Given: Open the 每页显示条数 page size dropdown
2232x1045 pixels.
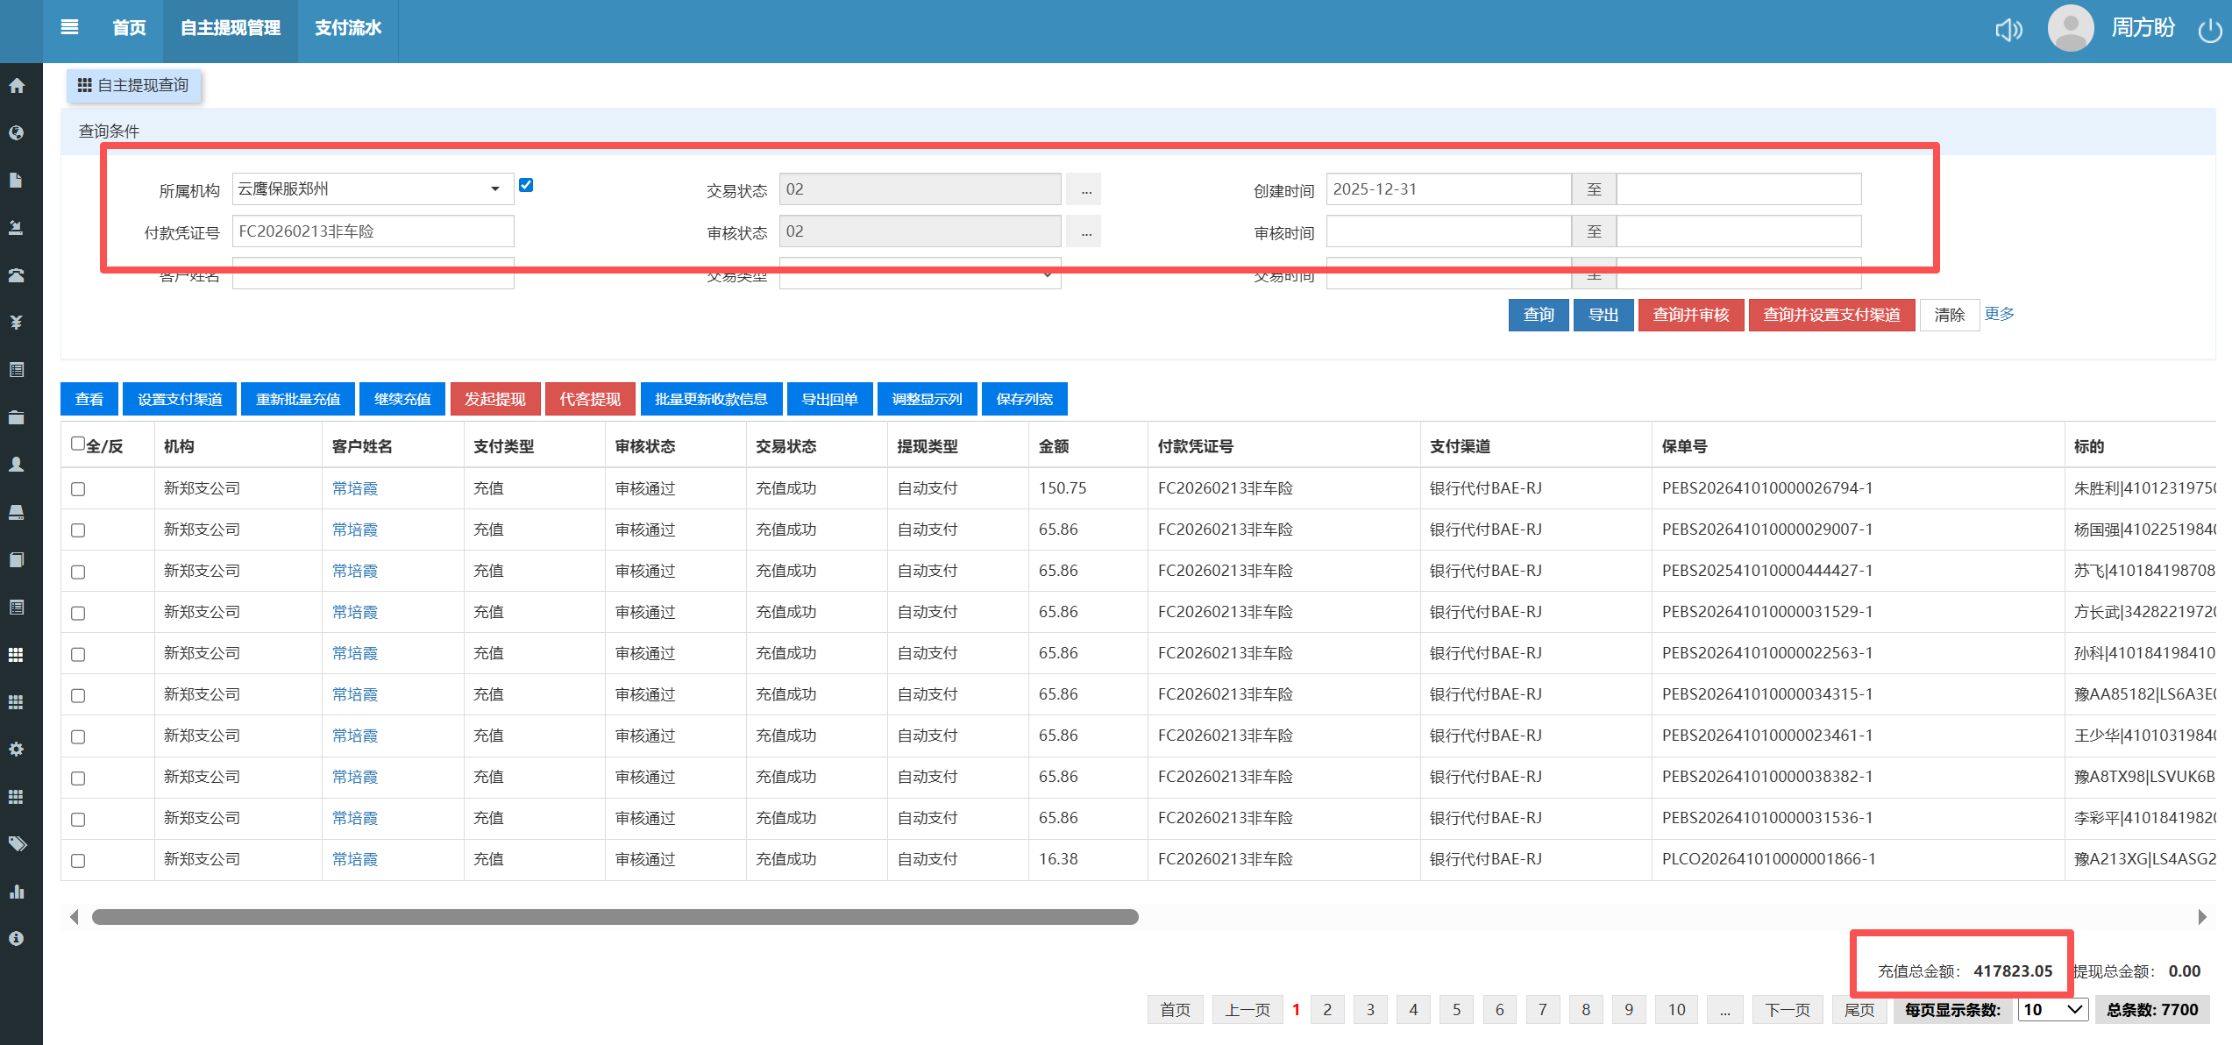Looking at the screenshot, I should [x=2052, y=1010].
